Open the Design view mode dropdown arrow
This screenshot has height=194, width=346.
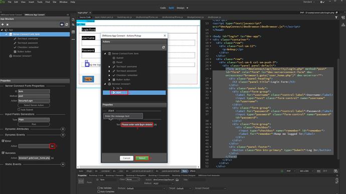point(188,8)
